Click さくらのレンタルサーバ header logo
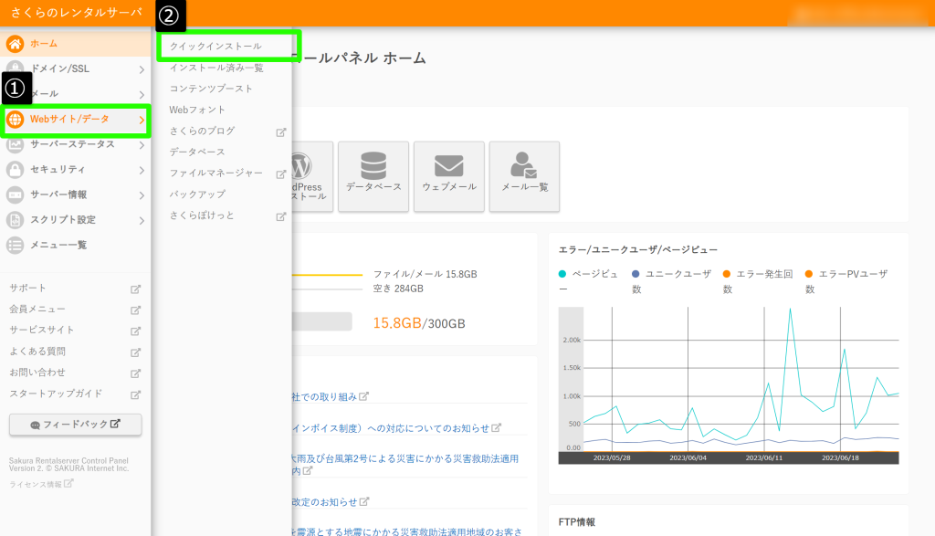This screenshot has height=536, width=935. click(77, 13)
